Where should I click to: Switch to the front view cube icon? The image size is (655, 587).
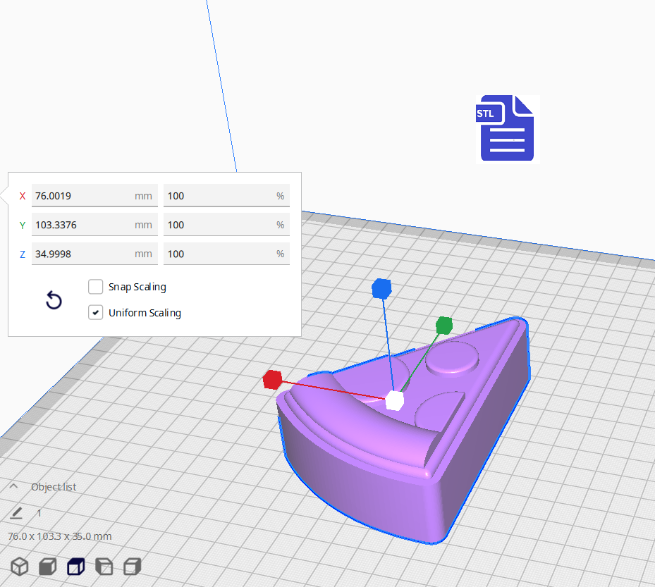[x=48, y=566]
